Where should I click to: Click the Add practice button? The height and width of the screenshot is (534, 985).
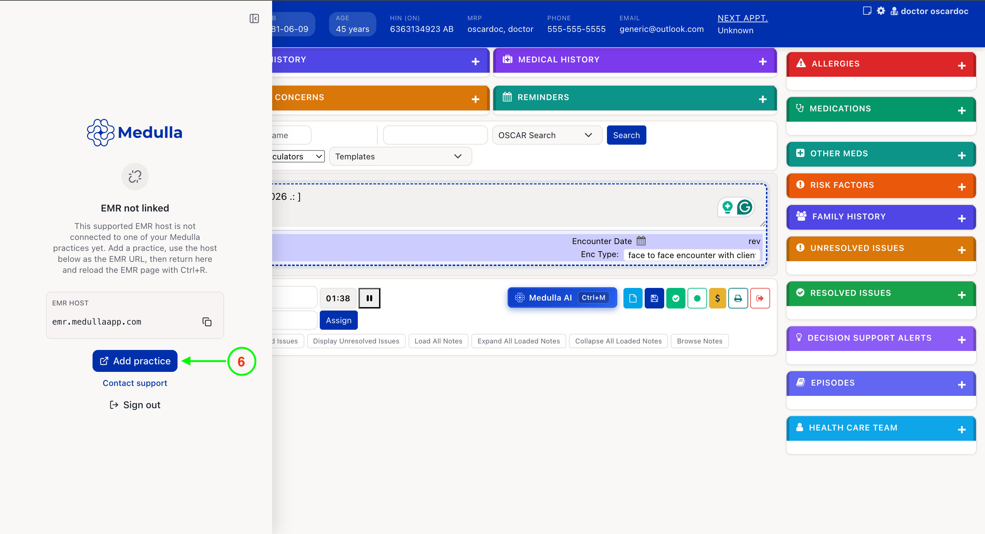[135, 361]
